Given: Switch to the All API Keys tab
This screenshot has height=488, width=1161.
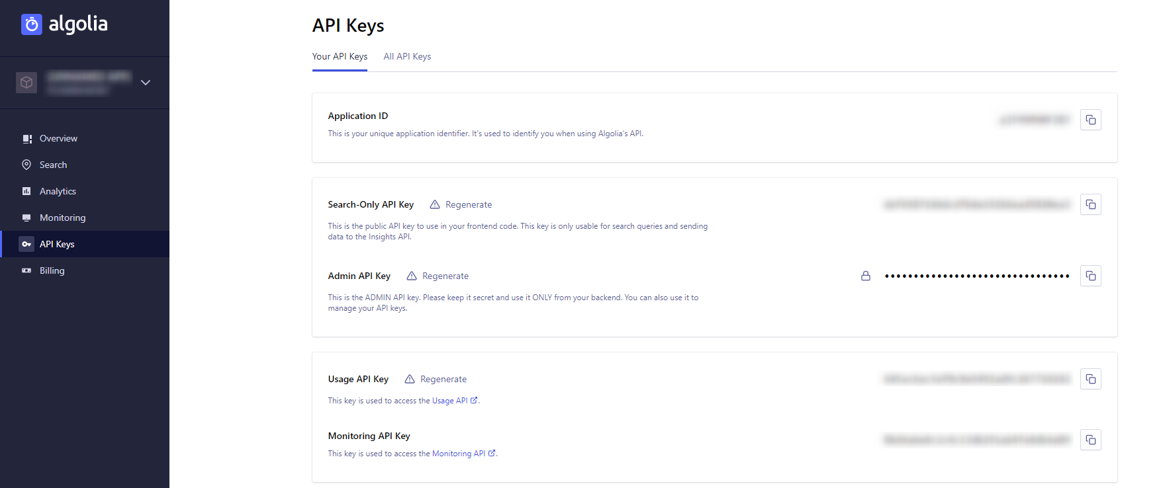Looking at the screenshot, I should (407, 57).
